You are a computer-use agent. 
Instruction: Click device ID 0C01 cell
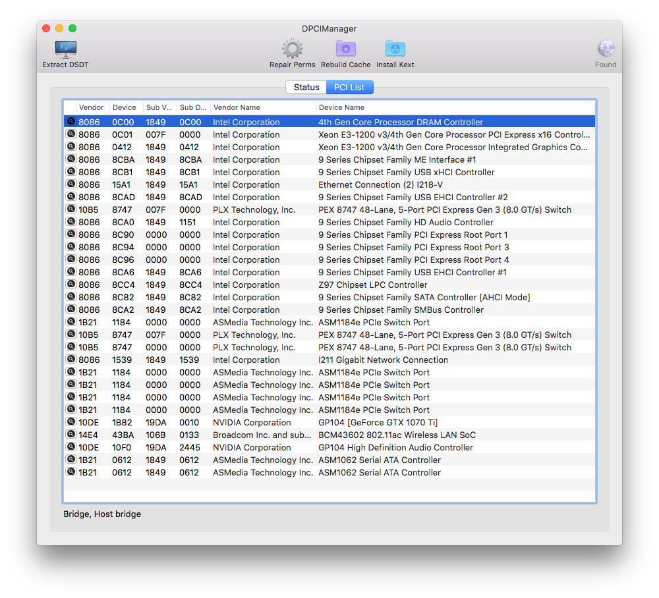click(123, 135)
